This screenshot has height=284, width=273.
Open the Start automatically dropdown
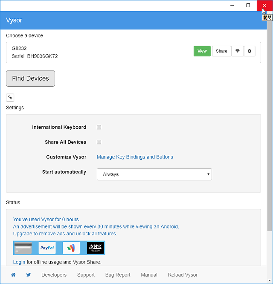click(x=154, y=174)
